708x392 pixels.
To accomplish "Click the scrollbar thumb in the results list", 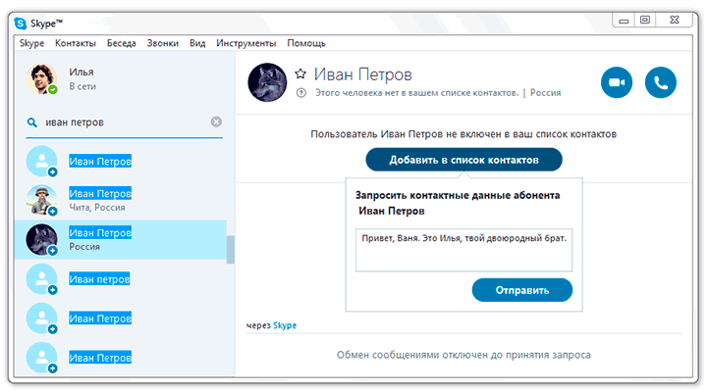I will tap(231, 249).
